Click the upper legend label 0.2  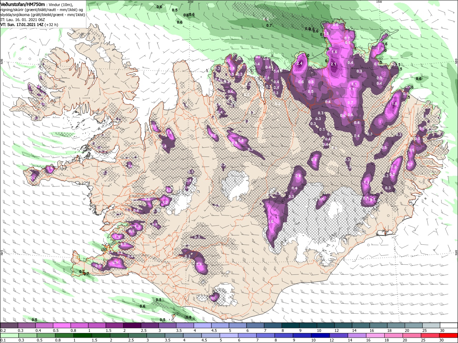[3, 330]
